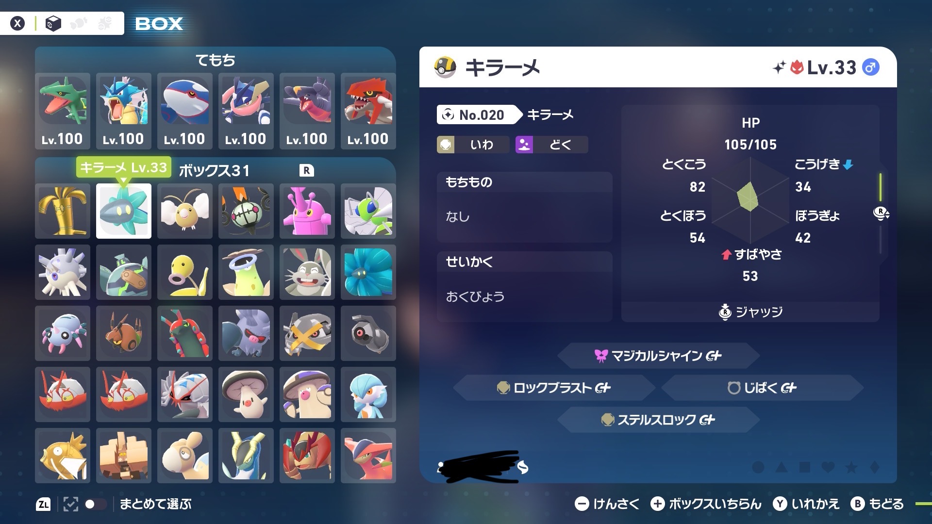Click the ジャッジ judge button
Image resolution: width=932 pixels, height=524 pixels.
(750, 312)
